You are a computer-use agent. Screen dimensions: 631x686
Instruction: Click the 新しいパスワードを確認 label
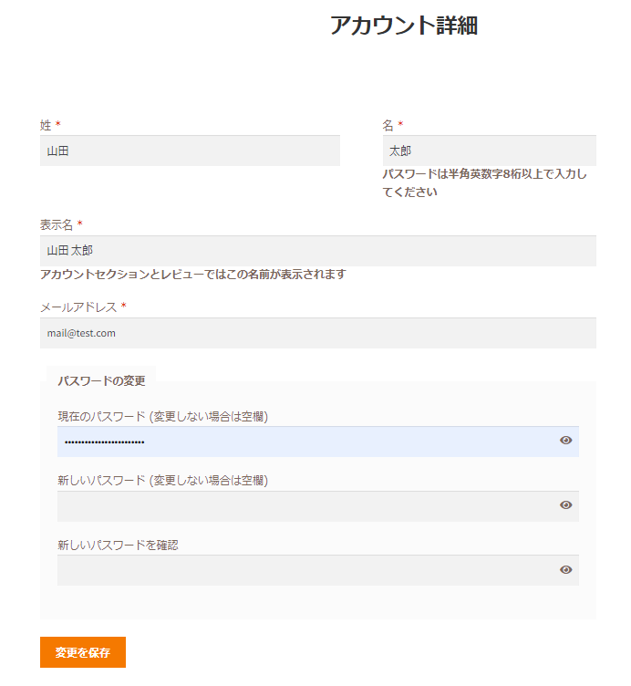(x=118, y=545)
